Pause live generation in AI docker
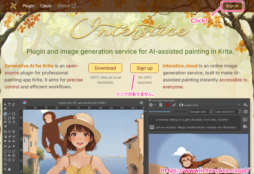 161,105
